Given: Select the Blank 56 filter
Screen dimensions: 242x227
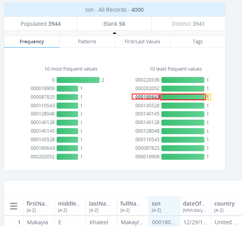Looking at the screenshot, I should click(115, 24).
